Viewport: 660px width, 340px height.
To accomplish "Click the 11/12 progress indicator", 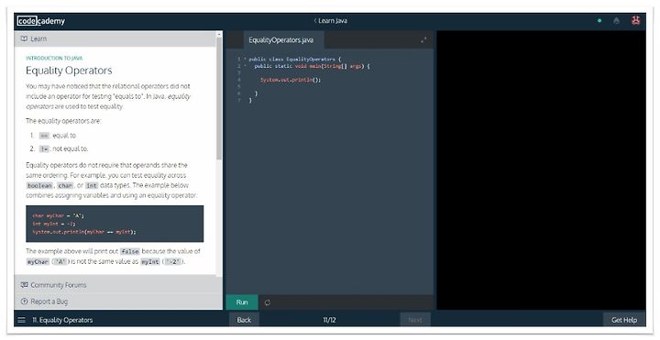I will (x=329, y=320).
